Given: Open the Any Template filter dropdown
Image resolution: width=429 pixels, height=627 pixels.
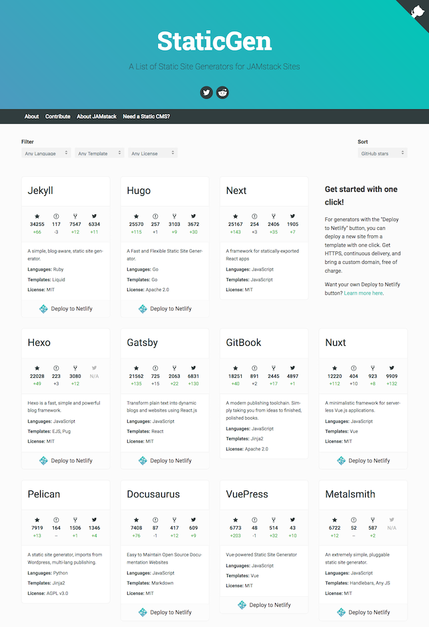Looking at the screenshot, I should (99, 153).
